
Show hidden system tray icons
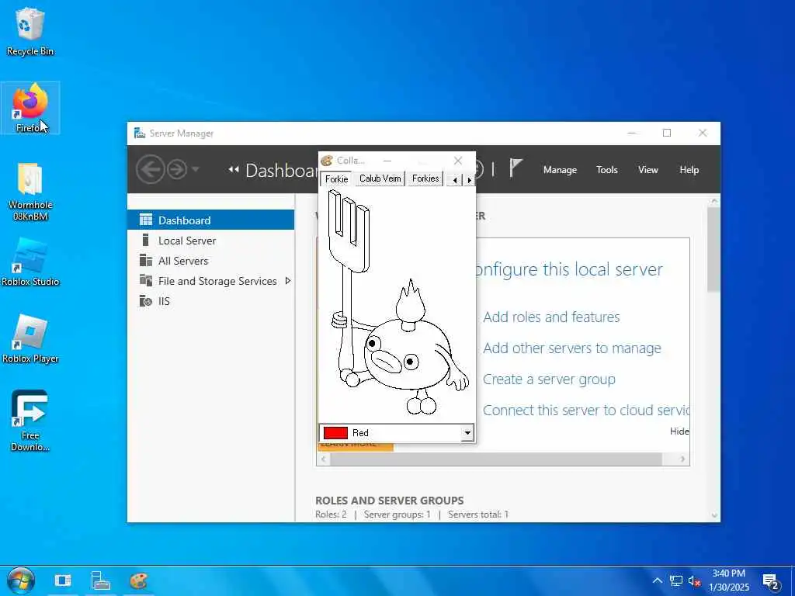point(657,580)
